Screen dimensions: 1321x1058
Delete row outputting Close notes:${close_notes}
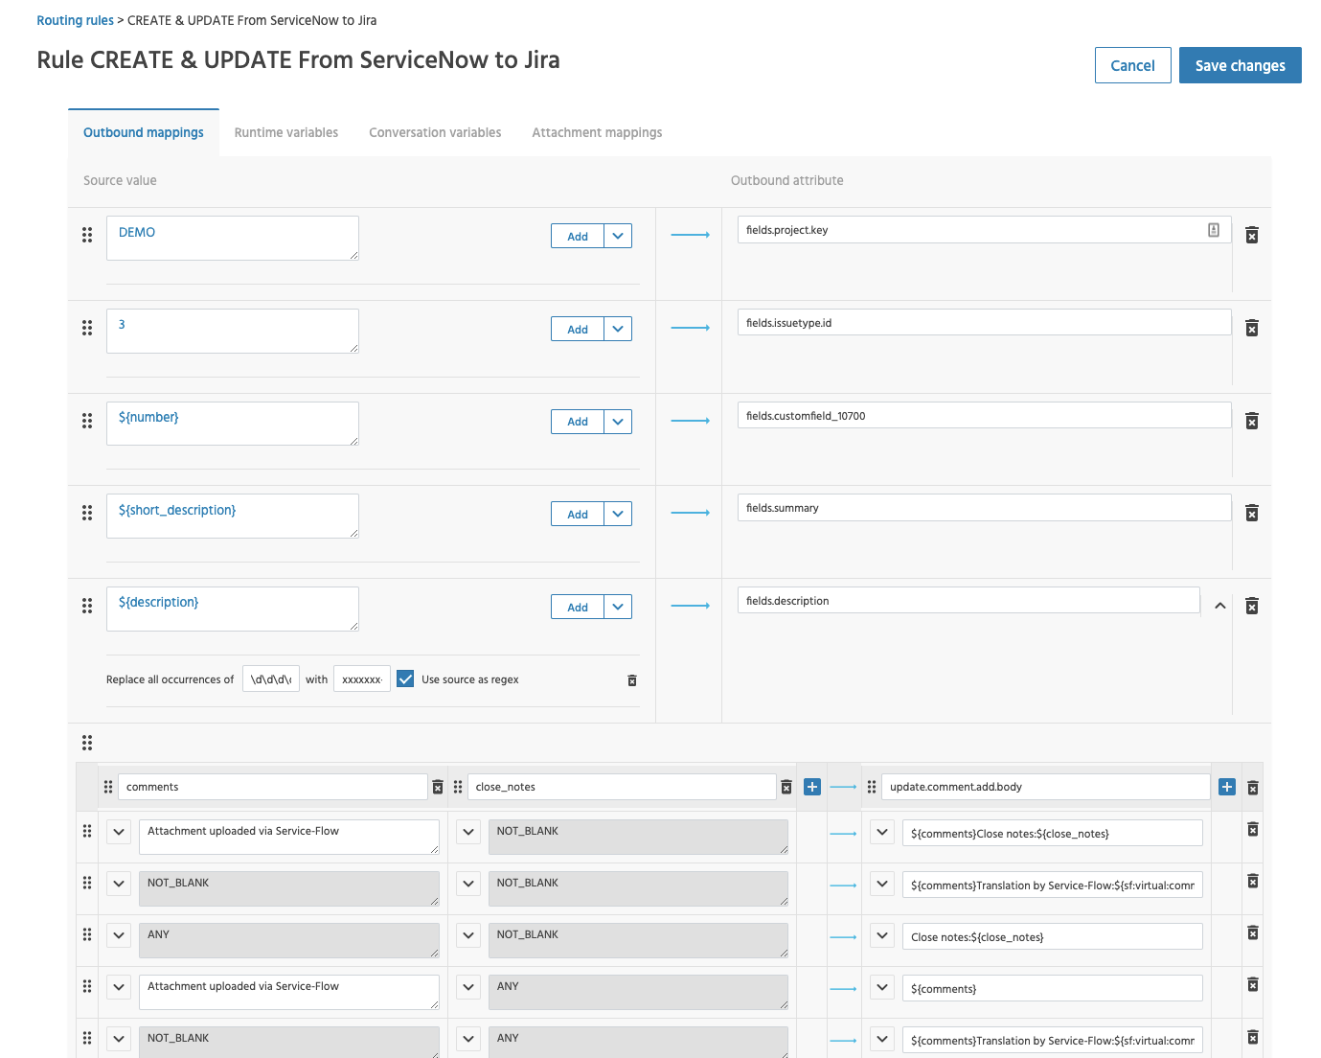click(1253, 932)
